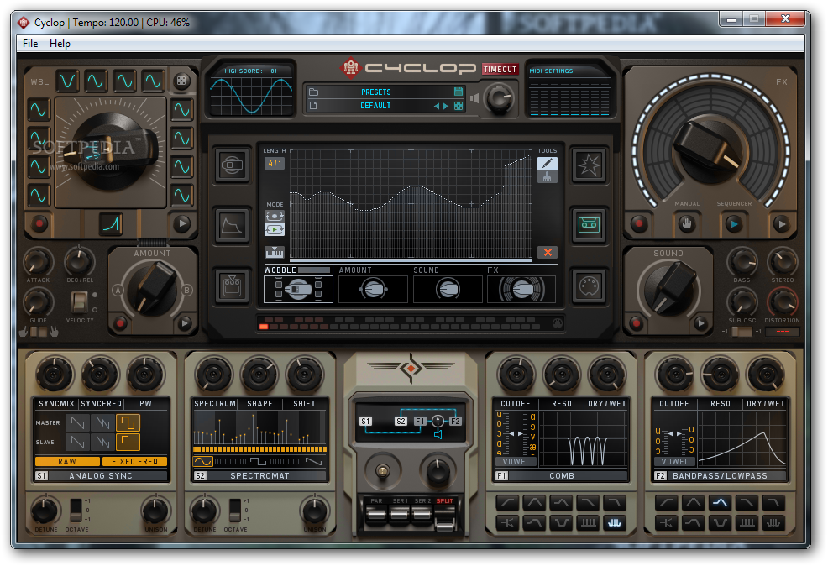
Task: Select the sine wave icon in Spectromat
Action: (x=202, y=462)
